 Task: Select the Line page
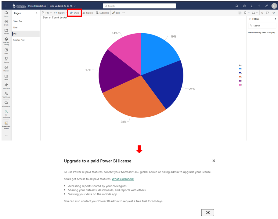coord(26,27)
